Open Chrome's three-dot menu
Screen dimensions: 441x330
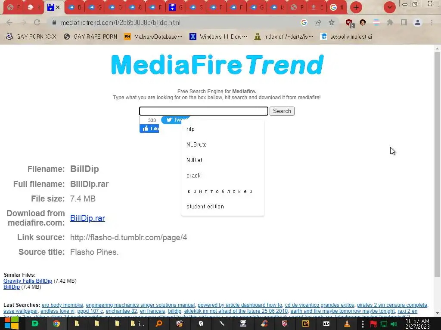(x=432, y=22)
